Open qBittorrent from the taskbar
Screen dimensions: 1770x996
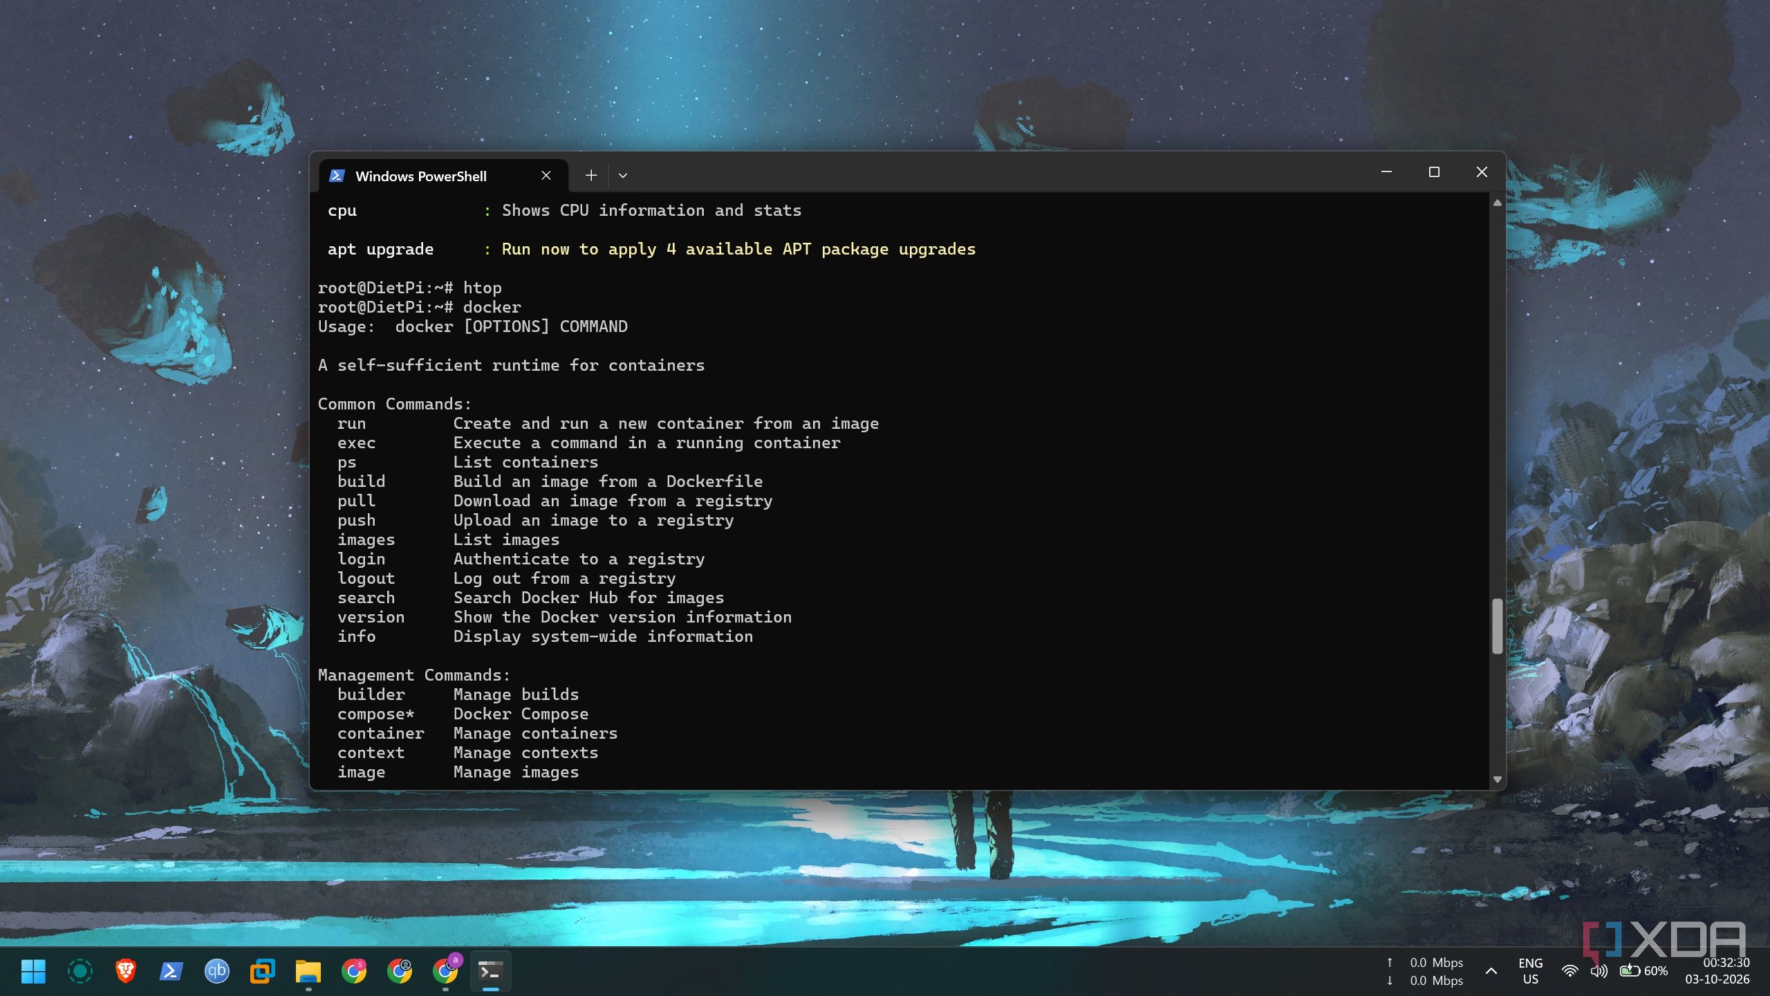tap(216, 971)
